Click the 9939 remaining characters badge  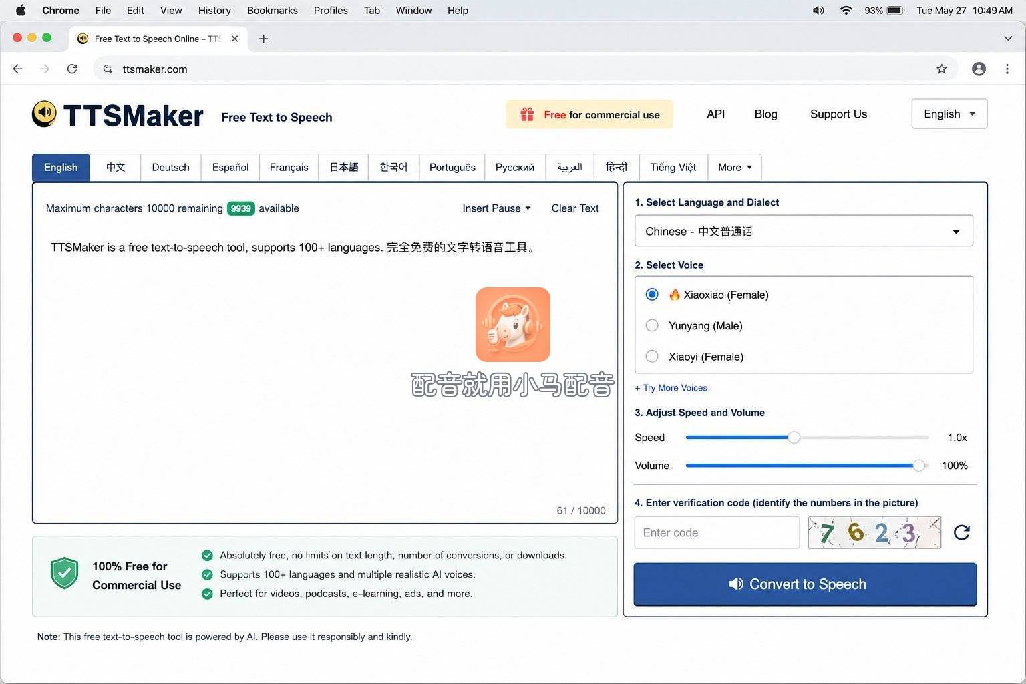point(240,208)
